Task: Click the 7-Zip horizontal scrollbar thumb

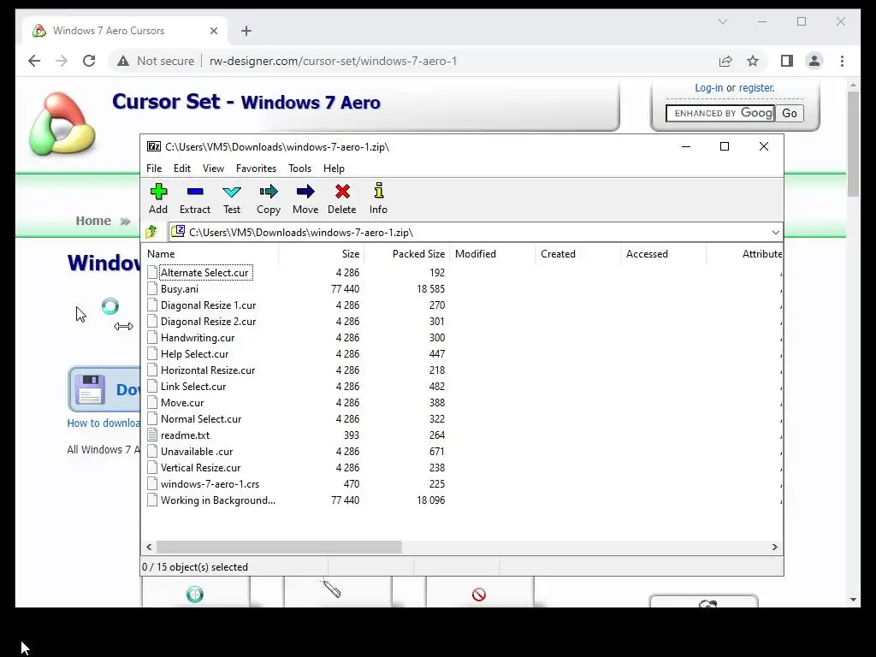Action: click(x=279, y=547)
